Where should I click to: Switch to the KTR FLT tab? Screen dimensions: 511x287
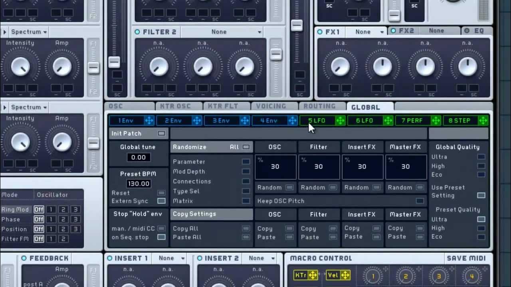[x=226, y=106]
